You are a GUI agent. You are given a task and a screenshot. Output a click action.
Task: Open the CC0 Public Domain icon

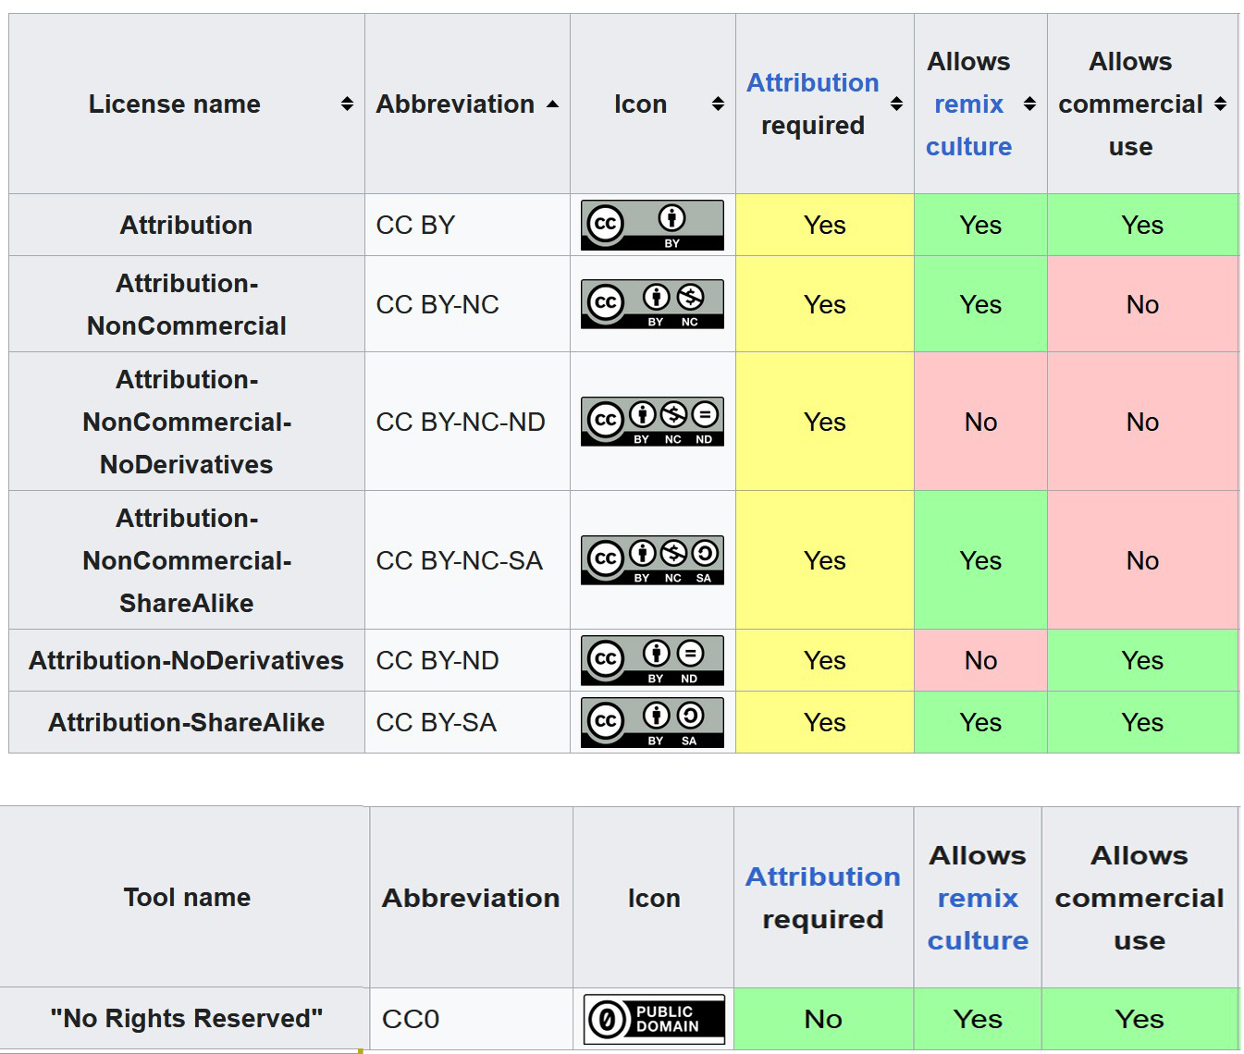(654, 1019)
